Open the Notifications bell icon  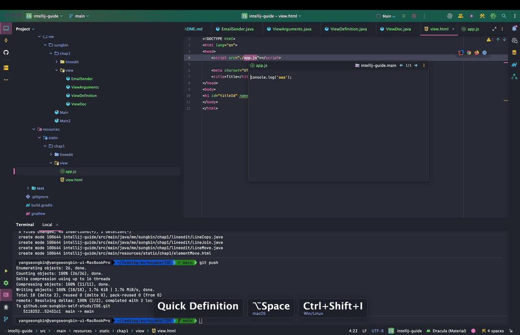click(514, 29)
